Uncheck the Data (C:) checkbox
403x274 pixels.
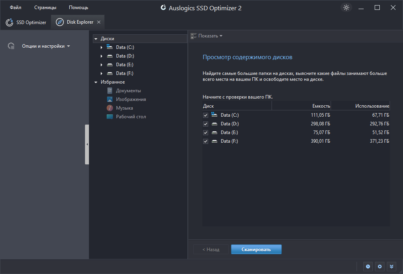[205, 116]
